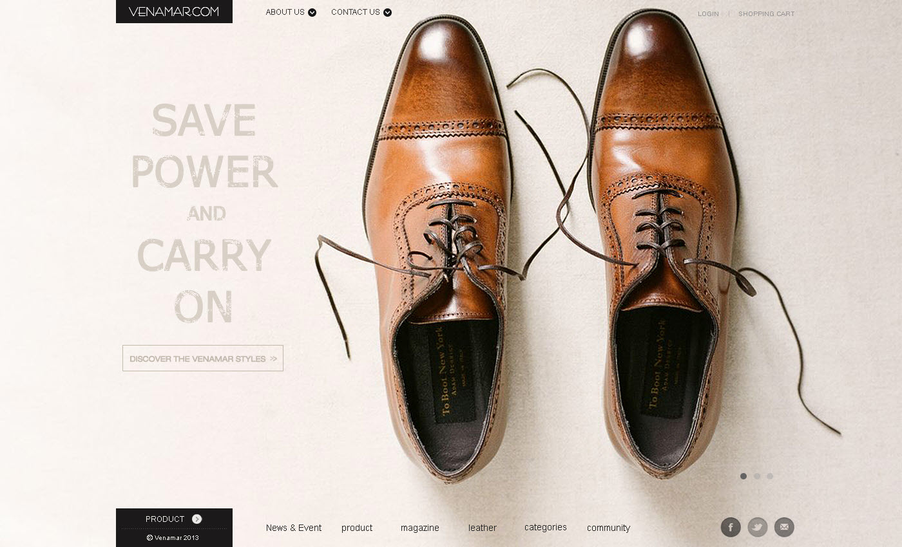The image size is (902, 547).
Task: Click the Login link
Action: pos(708,14)
